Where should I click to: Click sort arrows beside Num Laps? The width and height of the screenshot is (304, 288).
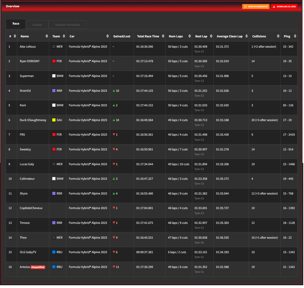pyautogui.click(x=189, y=36)
